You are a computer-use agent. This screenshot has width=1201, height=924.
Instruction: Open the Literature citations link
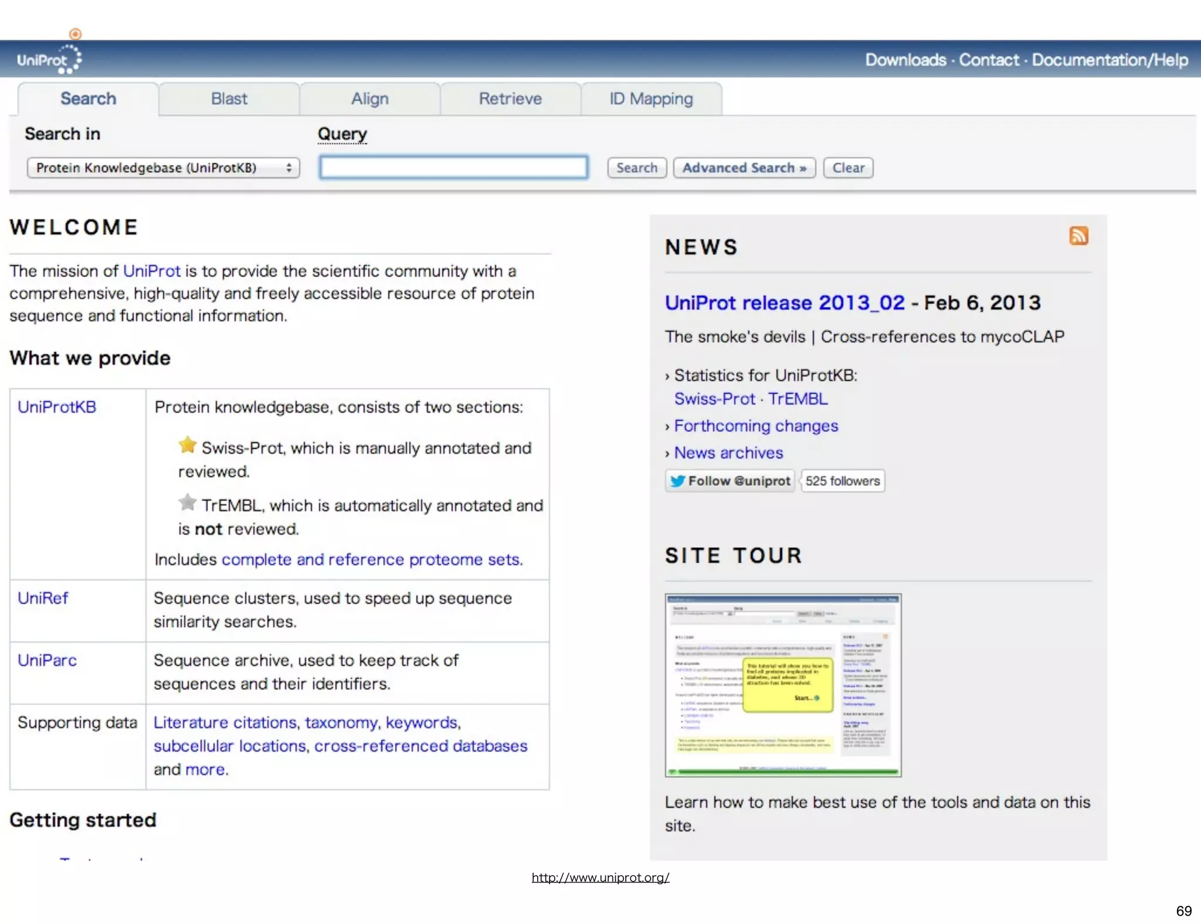225,722
